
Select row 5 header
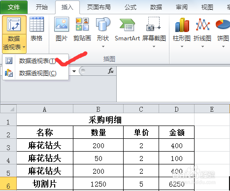pyautogui.click(x=8, y=171)
